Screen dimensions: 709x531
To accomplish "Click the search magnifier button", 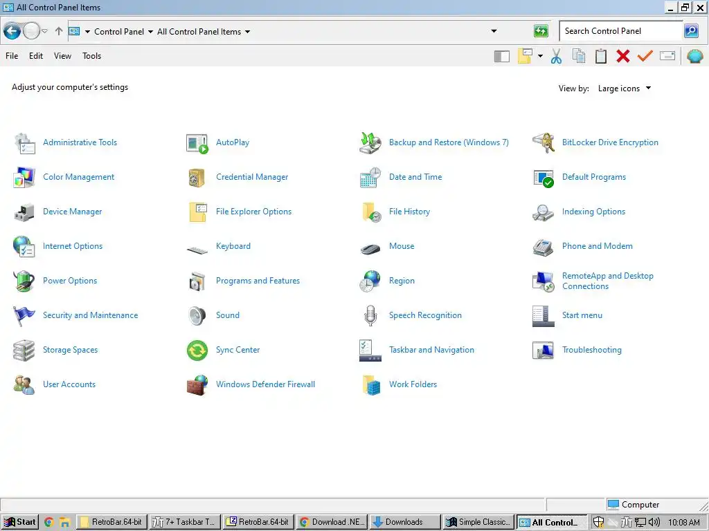I will [x=692, y=31].
